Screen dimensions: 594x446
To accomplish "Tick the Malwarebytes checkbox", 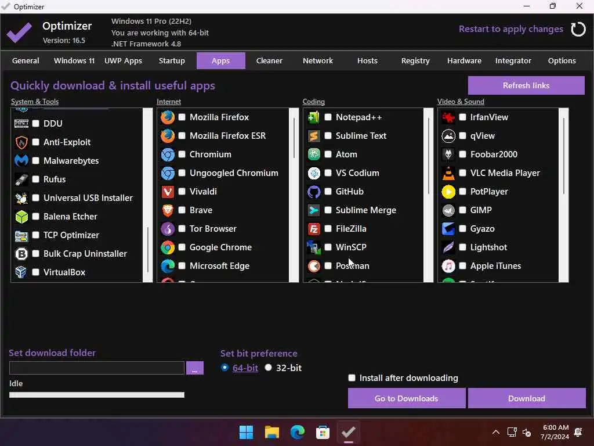I will [x=35, y=161].
